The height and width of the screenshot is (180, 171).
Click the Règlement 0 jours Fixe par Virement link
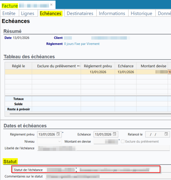coord(82,44)
